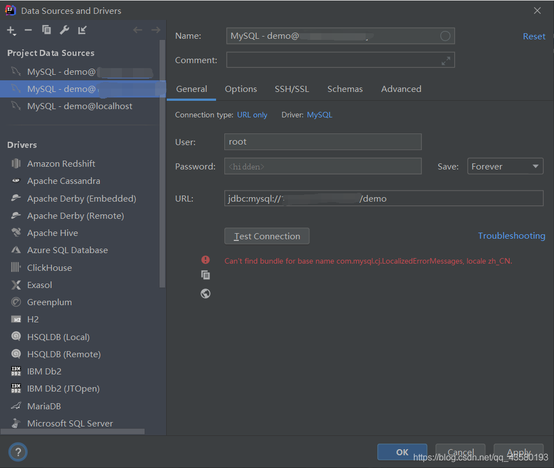Open driver settings wrench icon
The image size is (554, 468).
[64, 30]
